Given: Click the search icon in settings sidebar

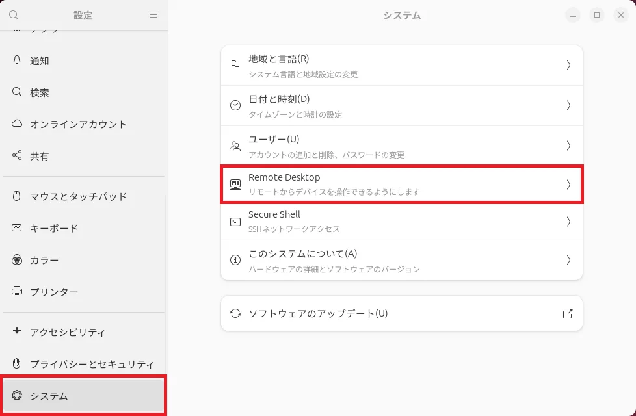Looking at the screenshot, I should pos(14,15).
